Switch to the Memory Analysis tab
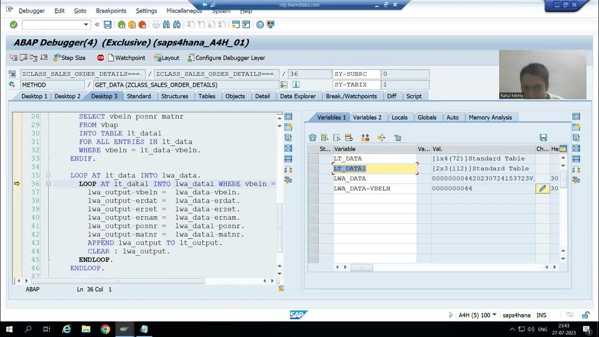The height and width of the screenshot is (337, 599). click(x=490, y=117)
